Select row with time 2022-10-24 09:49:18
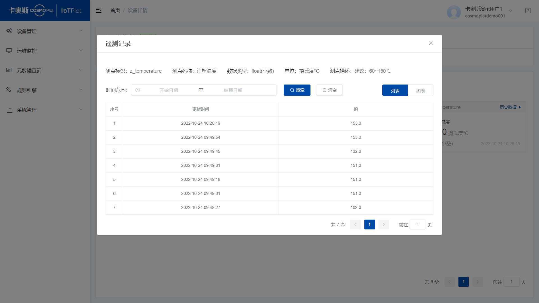Viewport: 539px width, 303px height. 269,179
